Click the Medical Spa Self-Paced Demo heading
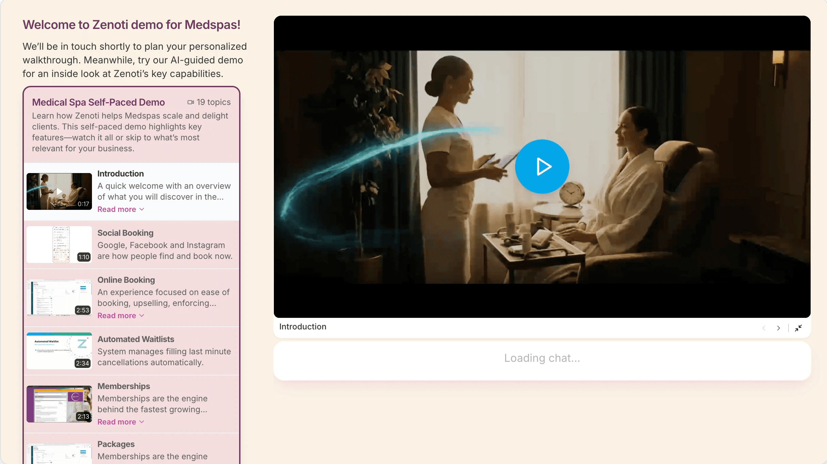Image resolution: width=827 pixels, height=464 pixels. [x=98, y=102]
